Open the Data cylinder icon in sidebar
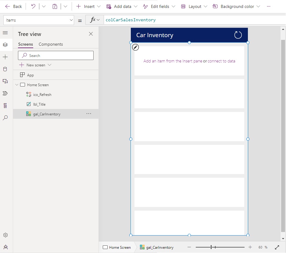286x253 pixels. [x=5, y=69]
